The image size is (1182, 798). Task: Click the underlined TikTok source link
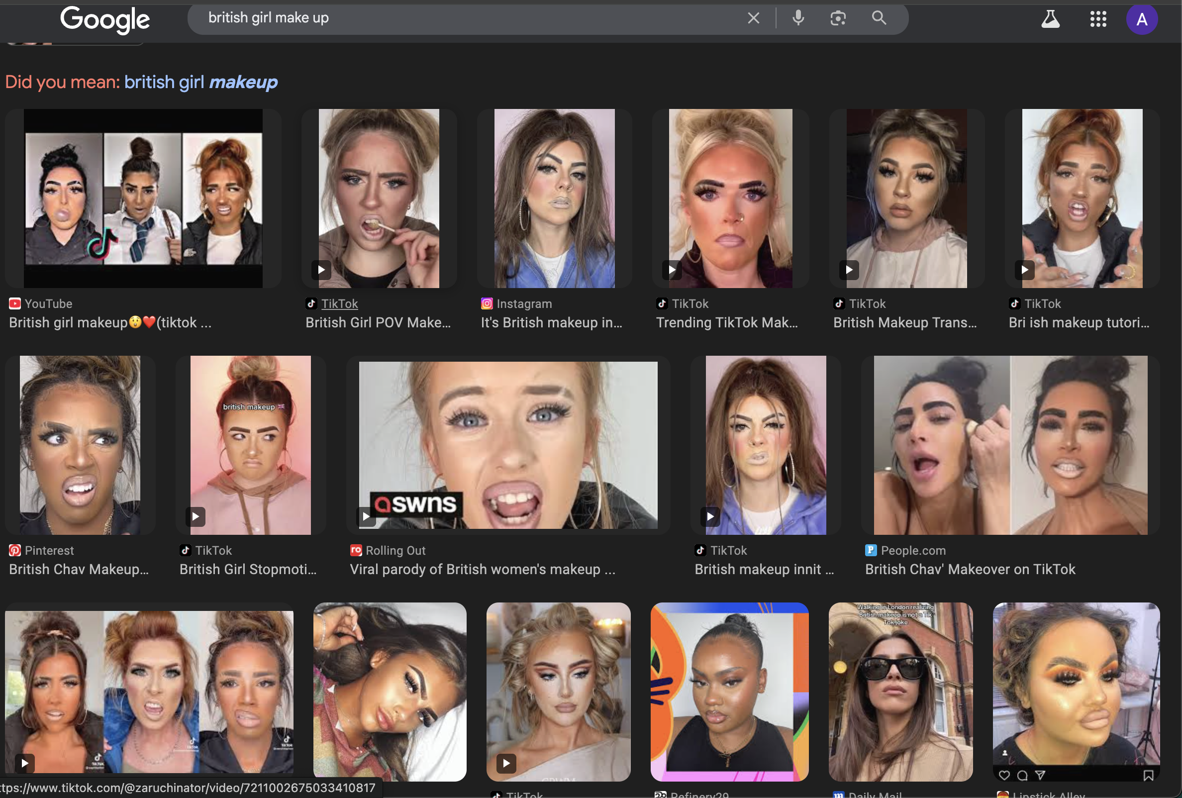(x=339, y=303)
